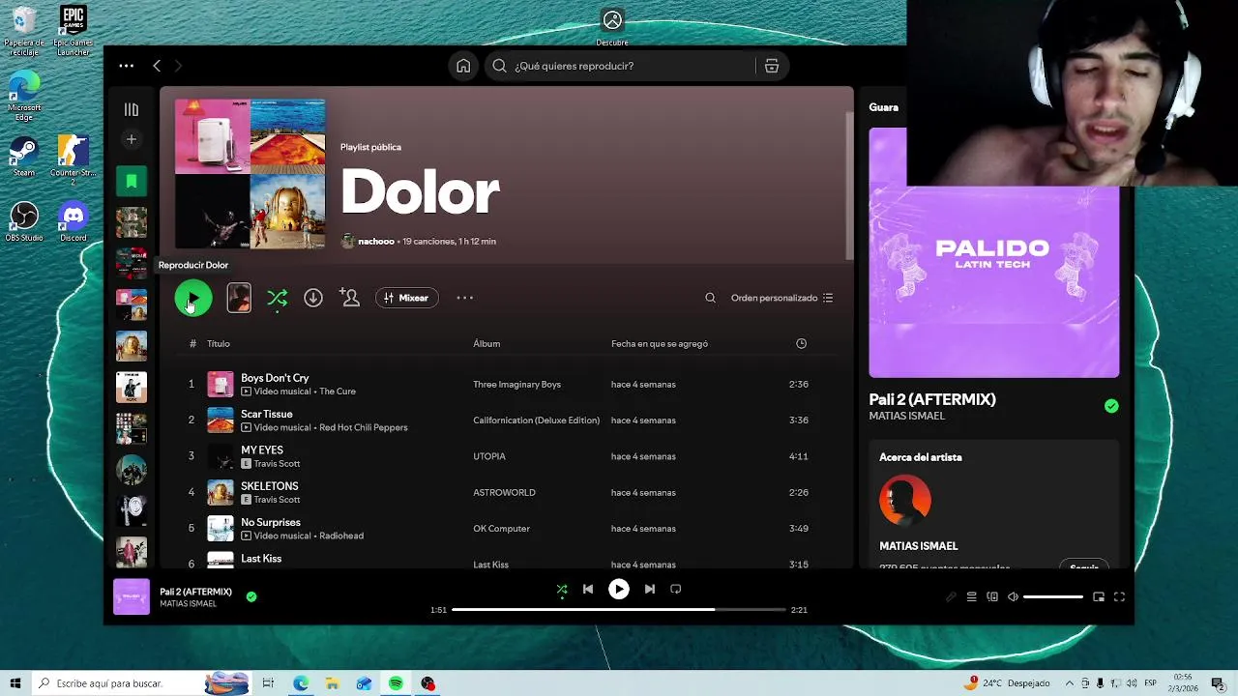Skip to next track
Image resolution: width=1238 pixels, height=696 pixels.
pyautogui.click(x=650, y=589)
